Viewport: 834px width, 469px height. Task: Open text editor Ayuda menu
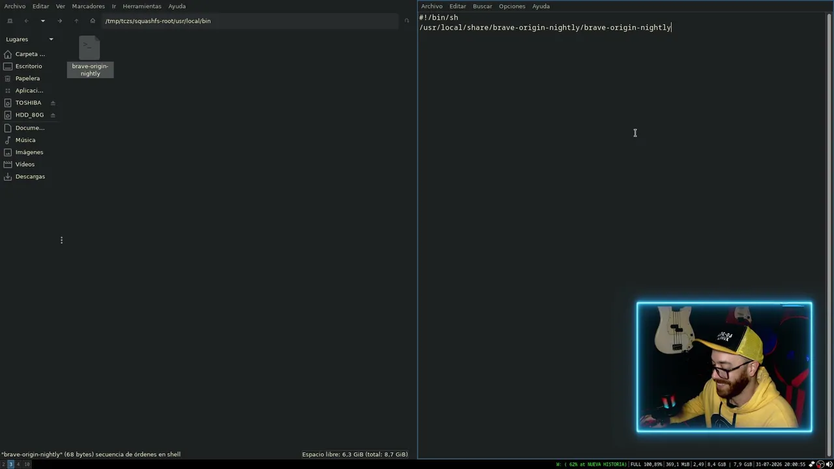coord(541,7)
